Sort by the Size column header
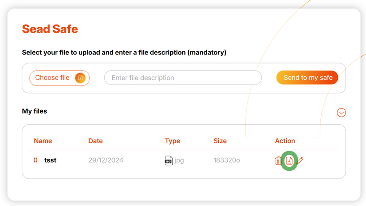Image resolution: width=366 pixels, height=206 pixels. coord(220,141)
